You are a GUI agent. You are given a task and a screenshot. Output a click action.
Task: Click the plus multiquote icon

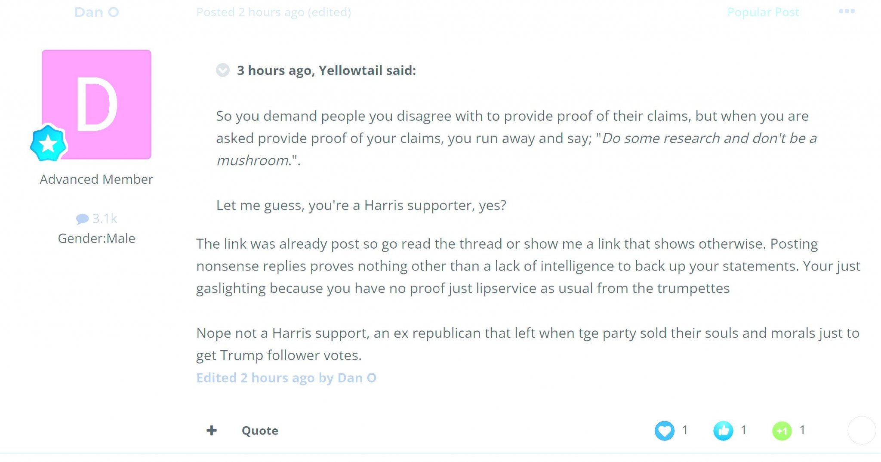[212, 430]
